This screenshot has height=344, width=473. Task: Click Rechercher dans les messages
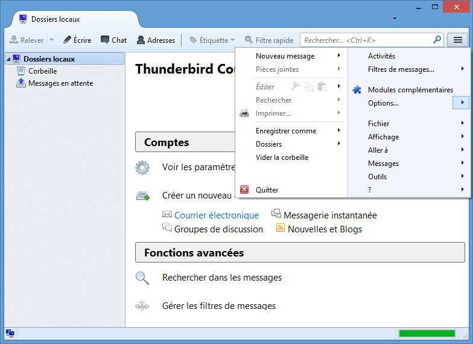(x=222, y=278)
